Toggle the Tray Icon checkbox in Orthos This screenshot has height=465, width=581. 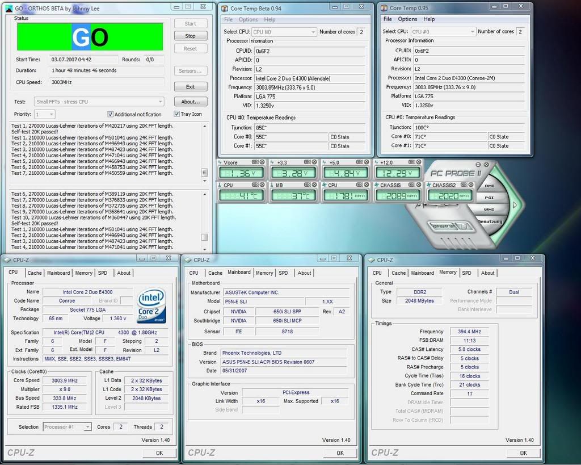pyautogui.click(x=176, y=114)
